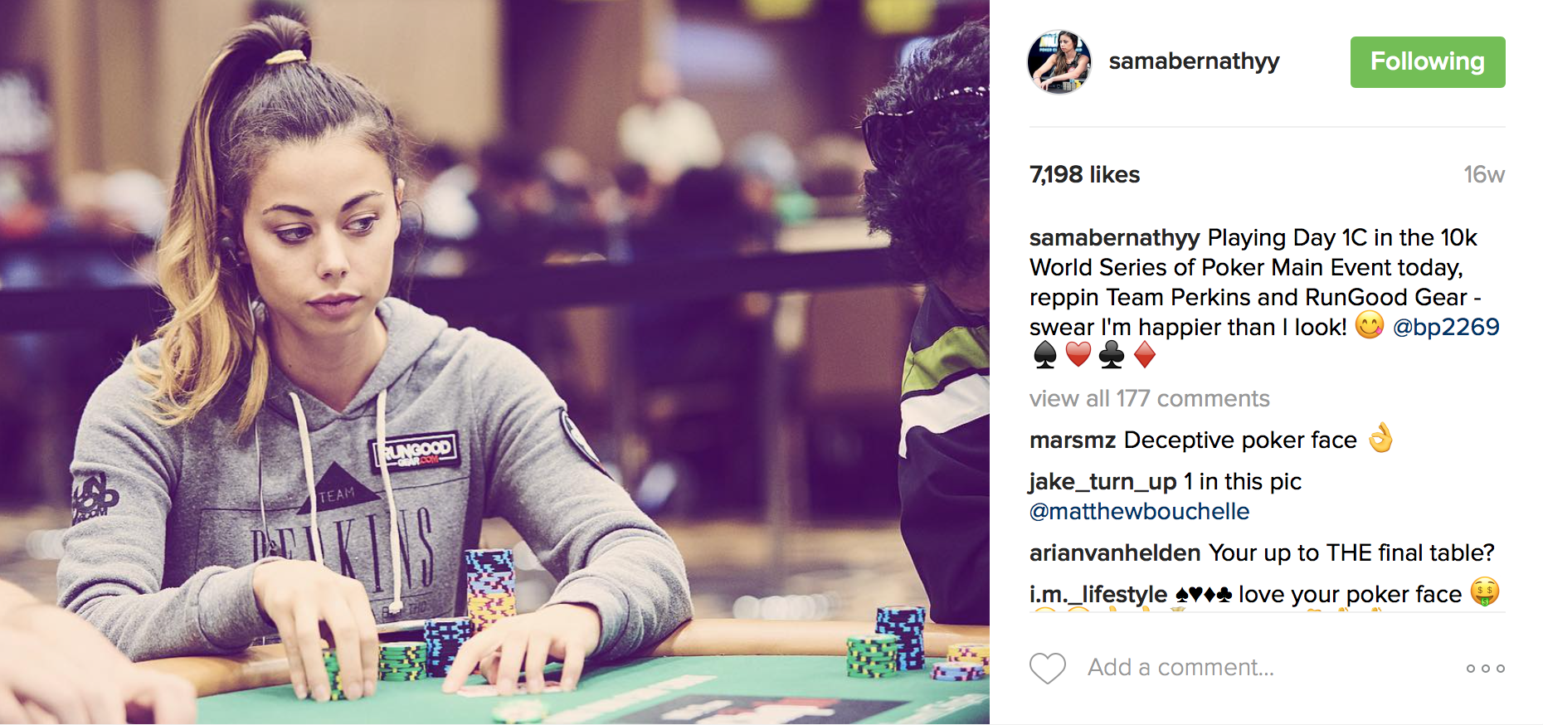The image size is (1543, 725).
Task: Click the poker player photo
Action: [494, 362]
